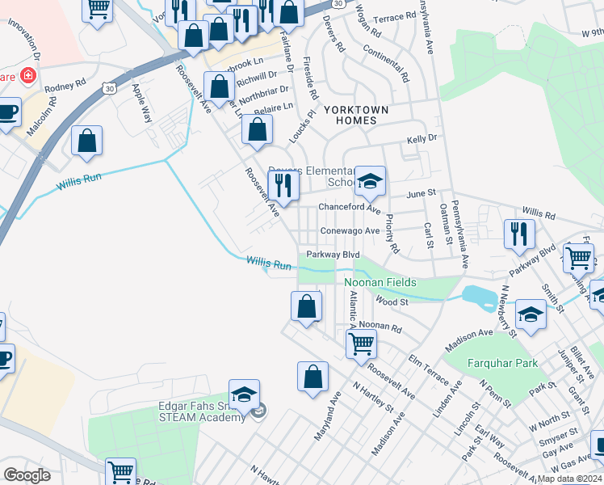Click the Kelly Dr street label
This screenshot has width=604, height=485.
click(422, 139)
